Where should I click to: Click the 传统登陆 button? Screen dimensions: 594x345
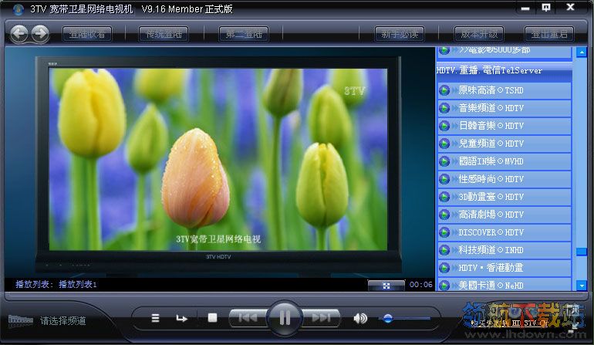coord(166,34)
